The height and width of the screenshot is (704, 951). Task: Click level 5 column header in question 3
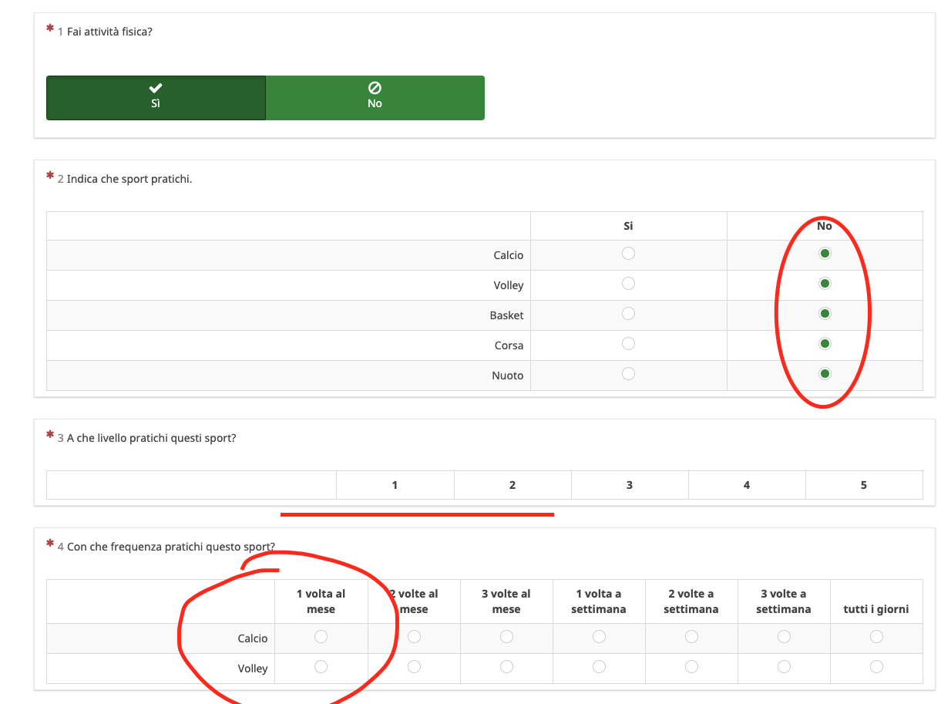coord(863,485)
